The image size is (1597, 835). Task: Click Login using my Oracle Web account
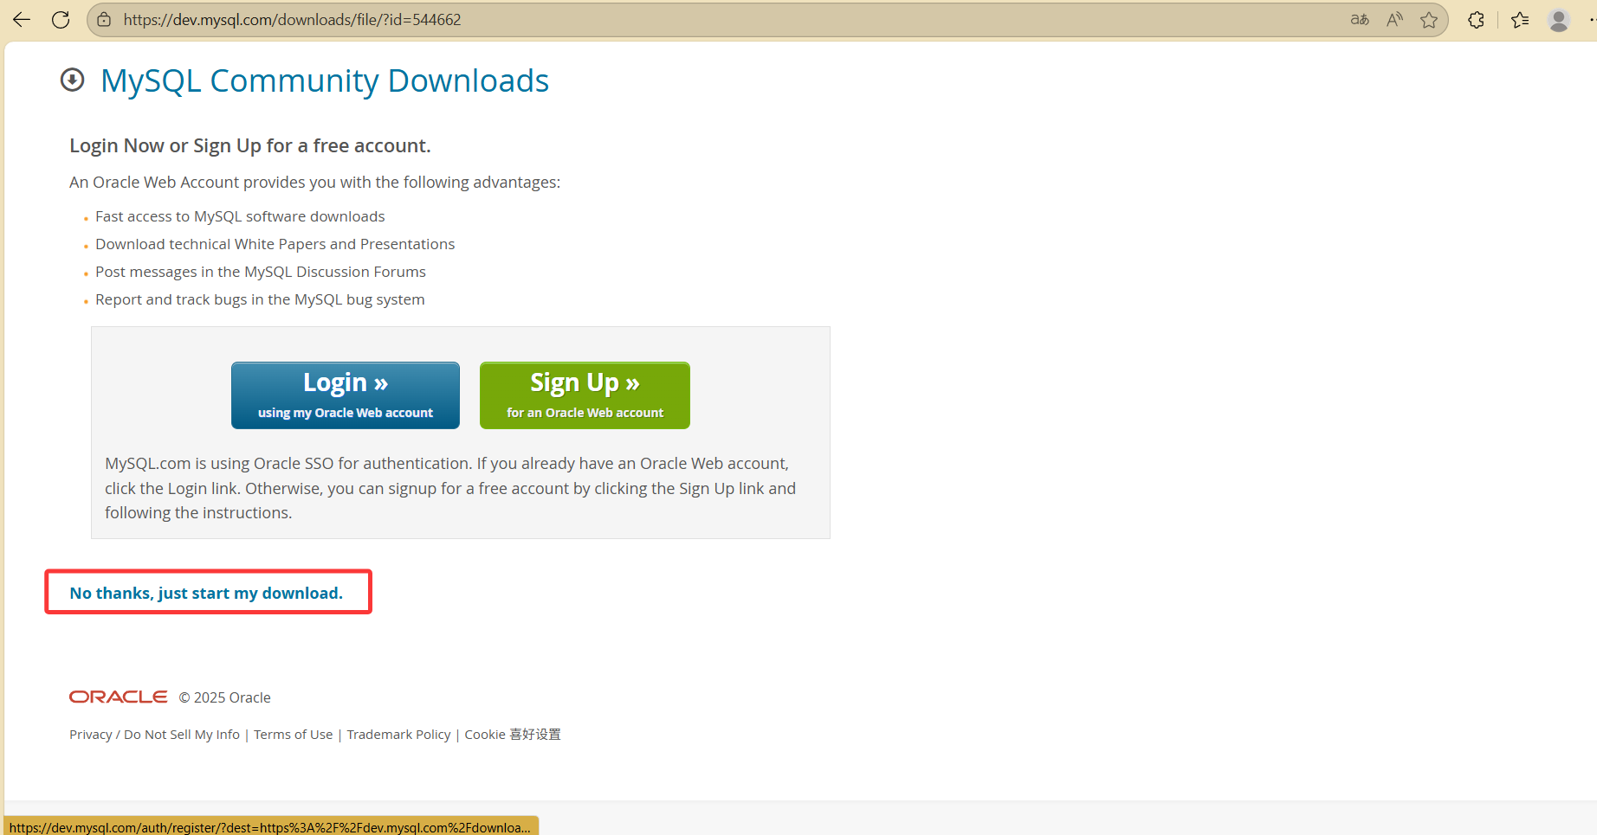[x=346, y=395]
